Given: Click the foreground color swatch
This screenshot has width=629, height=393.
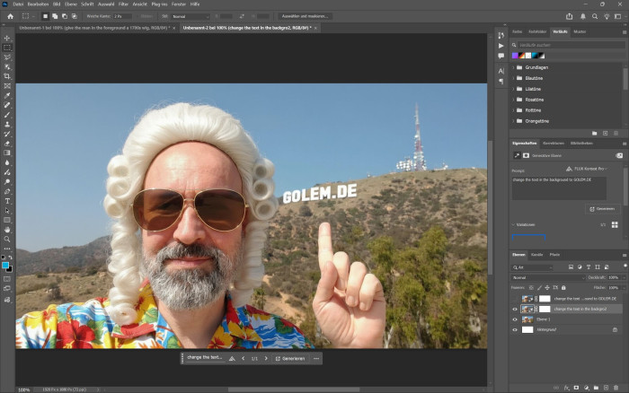Looking at the screenshot, I should click(x=5, y=265).
